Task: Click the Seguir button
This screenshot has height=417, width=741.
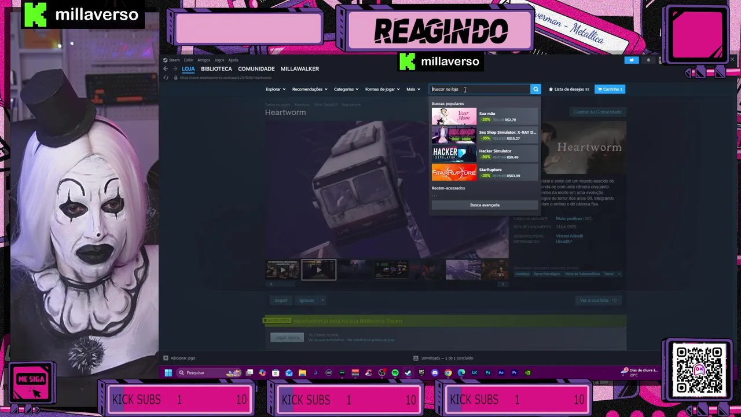Action: point(281,300)
